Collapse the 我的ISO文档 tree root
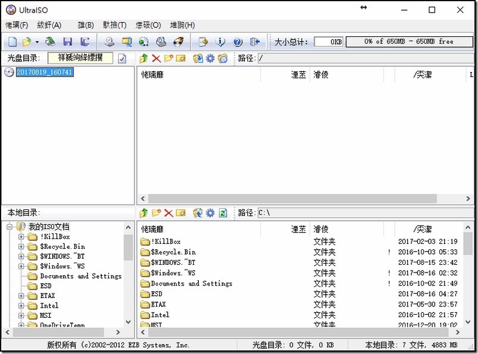The width and height of the screenshot is (478, 354). [x=10, y=227]
